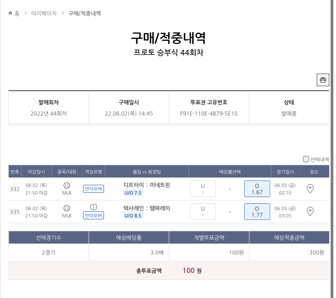Screen dimensions: 336x298
Task: Click 언더오버 tag in row 335
Action: click(94, 215)
